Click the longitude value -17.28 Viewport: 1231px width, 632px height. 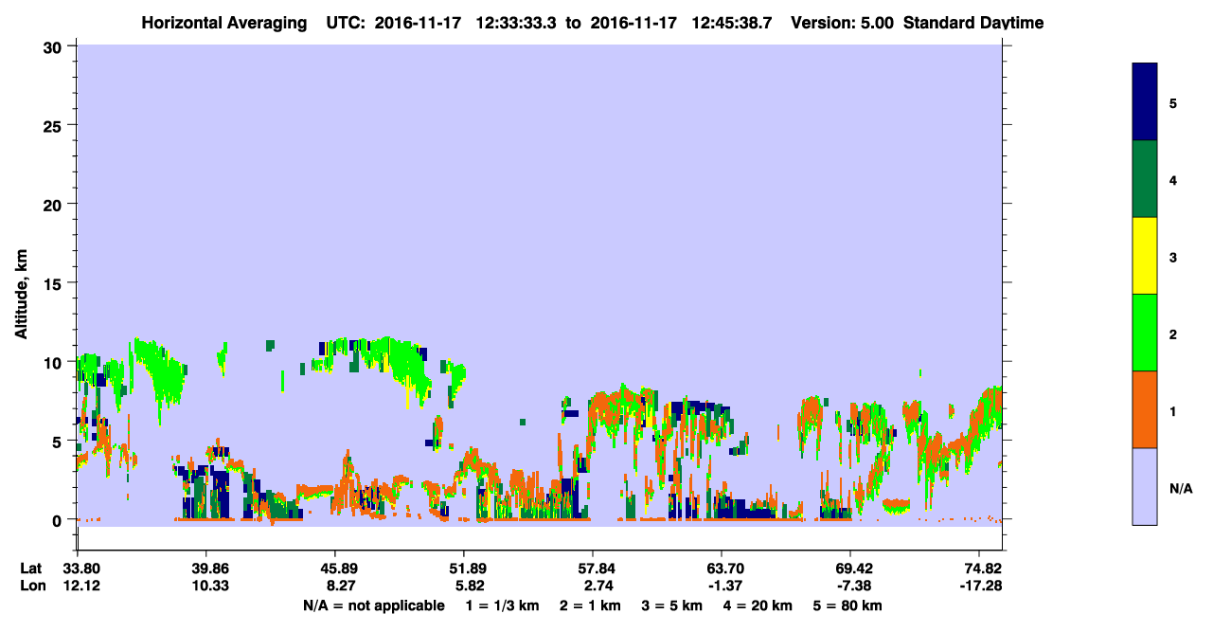pyautogui.click(x=979, y=587)
